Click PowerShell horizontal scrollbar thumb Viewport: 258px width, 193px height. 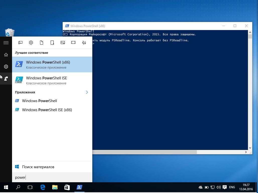point(144,152)
